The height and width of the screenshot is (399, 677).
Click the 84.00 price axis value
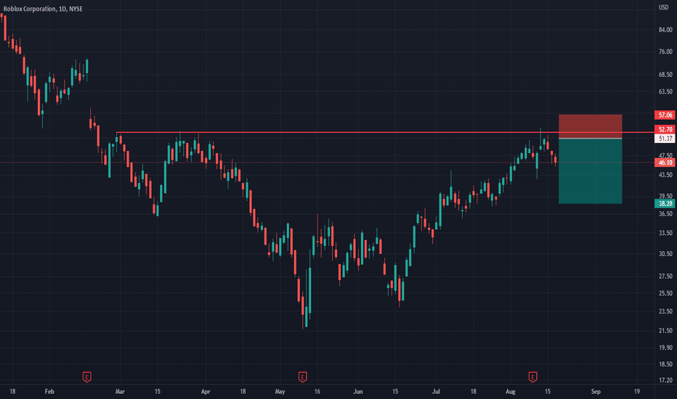665,30
